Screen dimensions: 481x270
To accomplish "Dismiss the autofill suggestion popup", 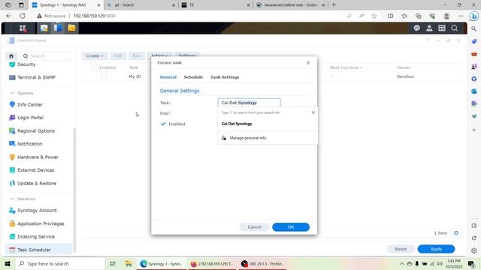I will (x=313, y=112).
